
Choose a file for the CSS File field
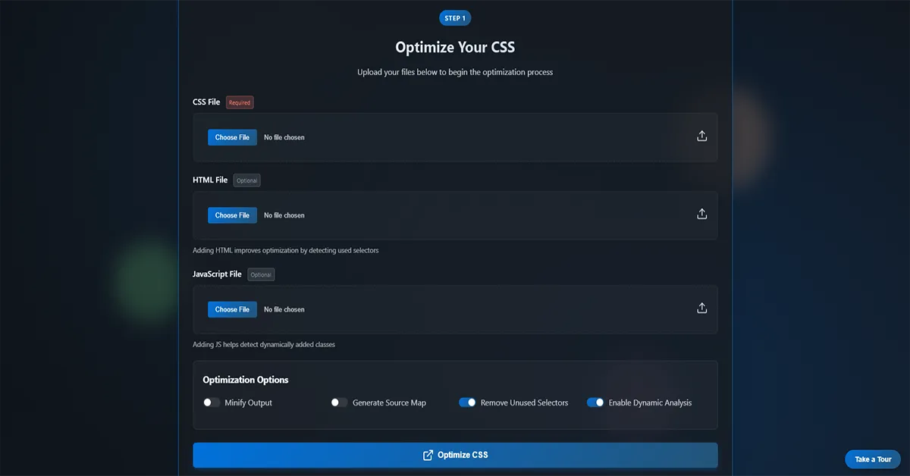click(232, 137)
